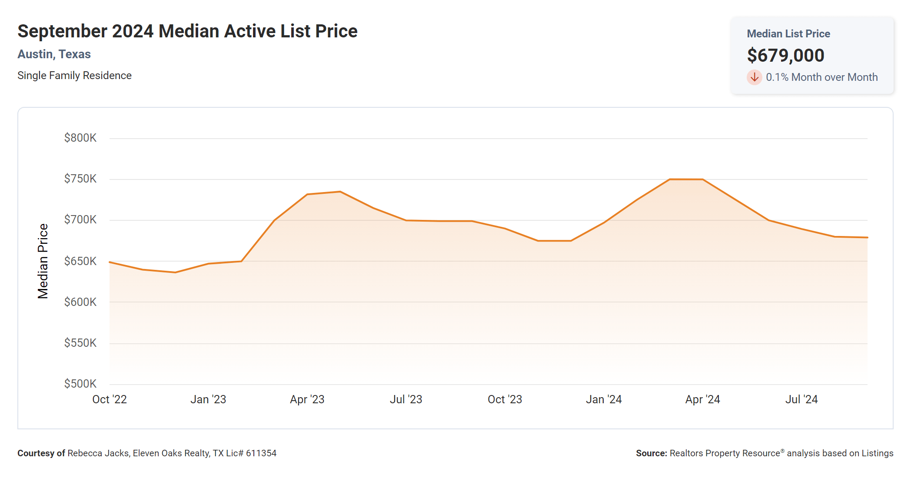Screen dimensions: 911x478
Task: Select the Austin, Texas location subtitle
Action: click(54, 54)
